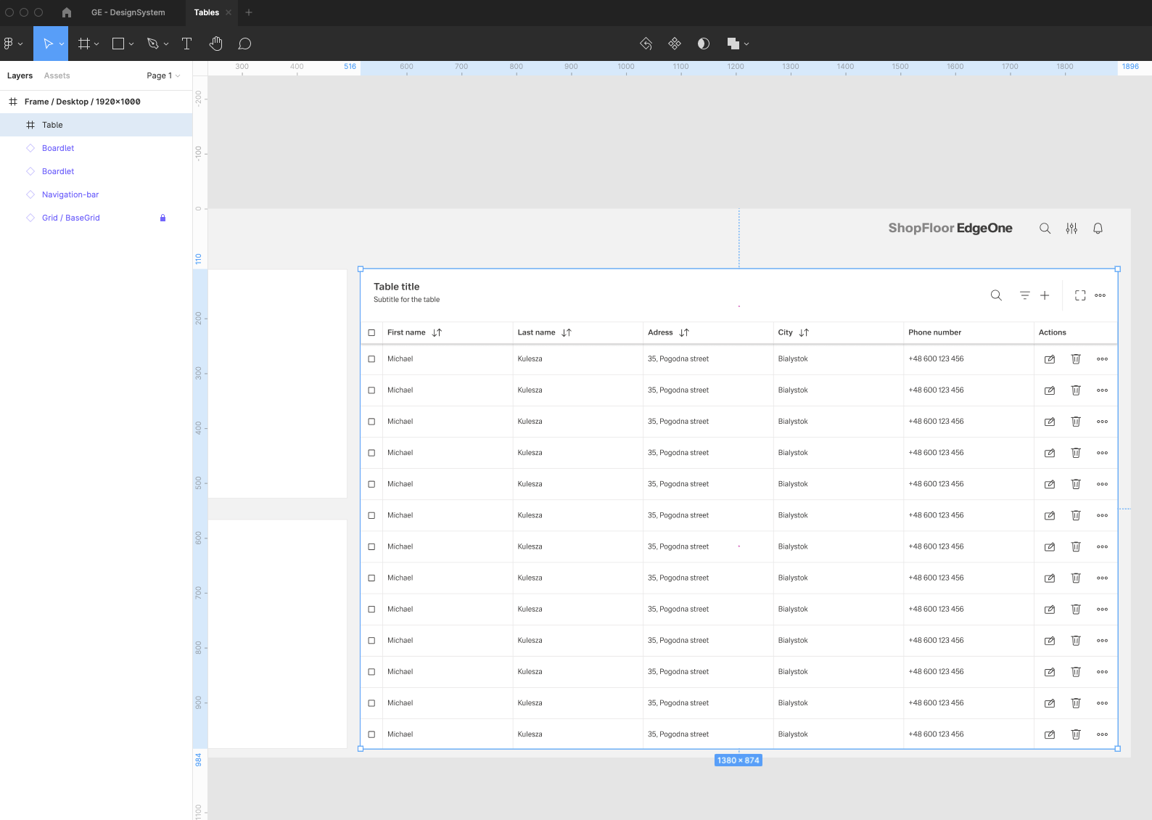Click the lock icon on Grid / BaseGrid layer
1152x820 pixels.
click(162, 218)
